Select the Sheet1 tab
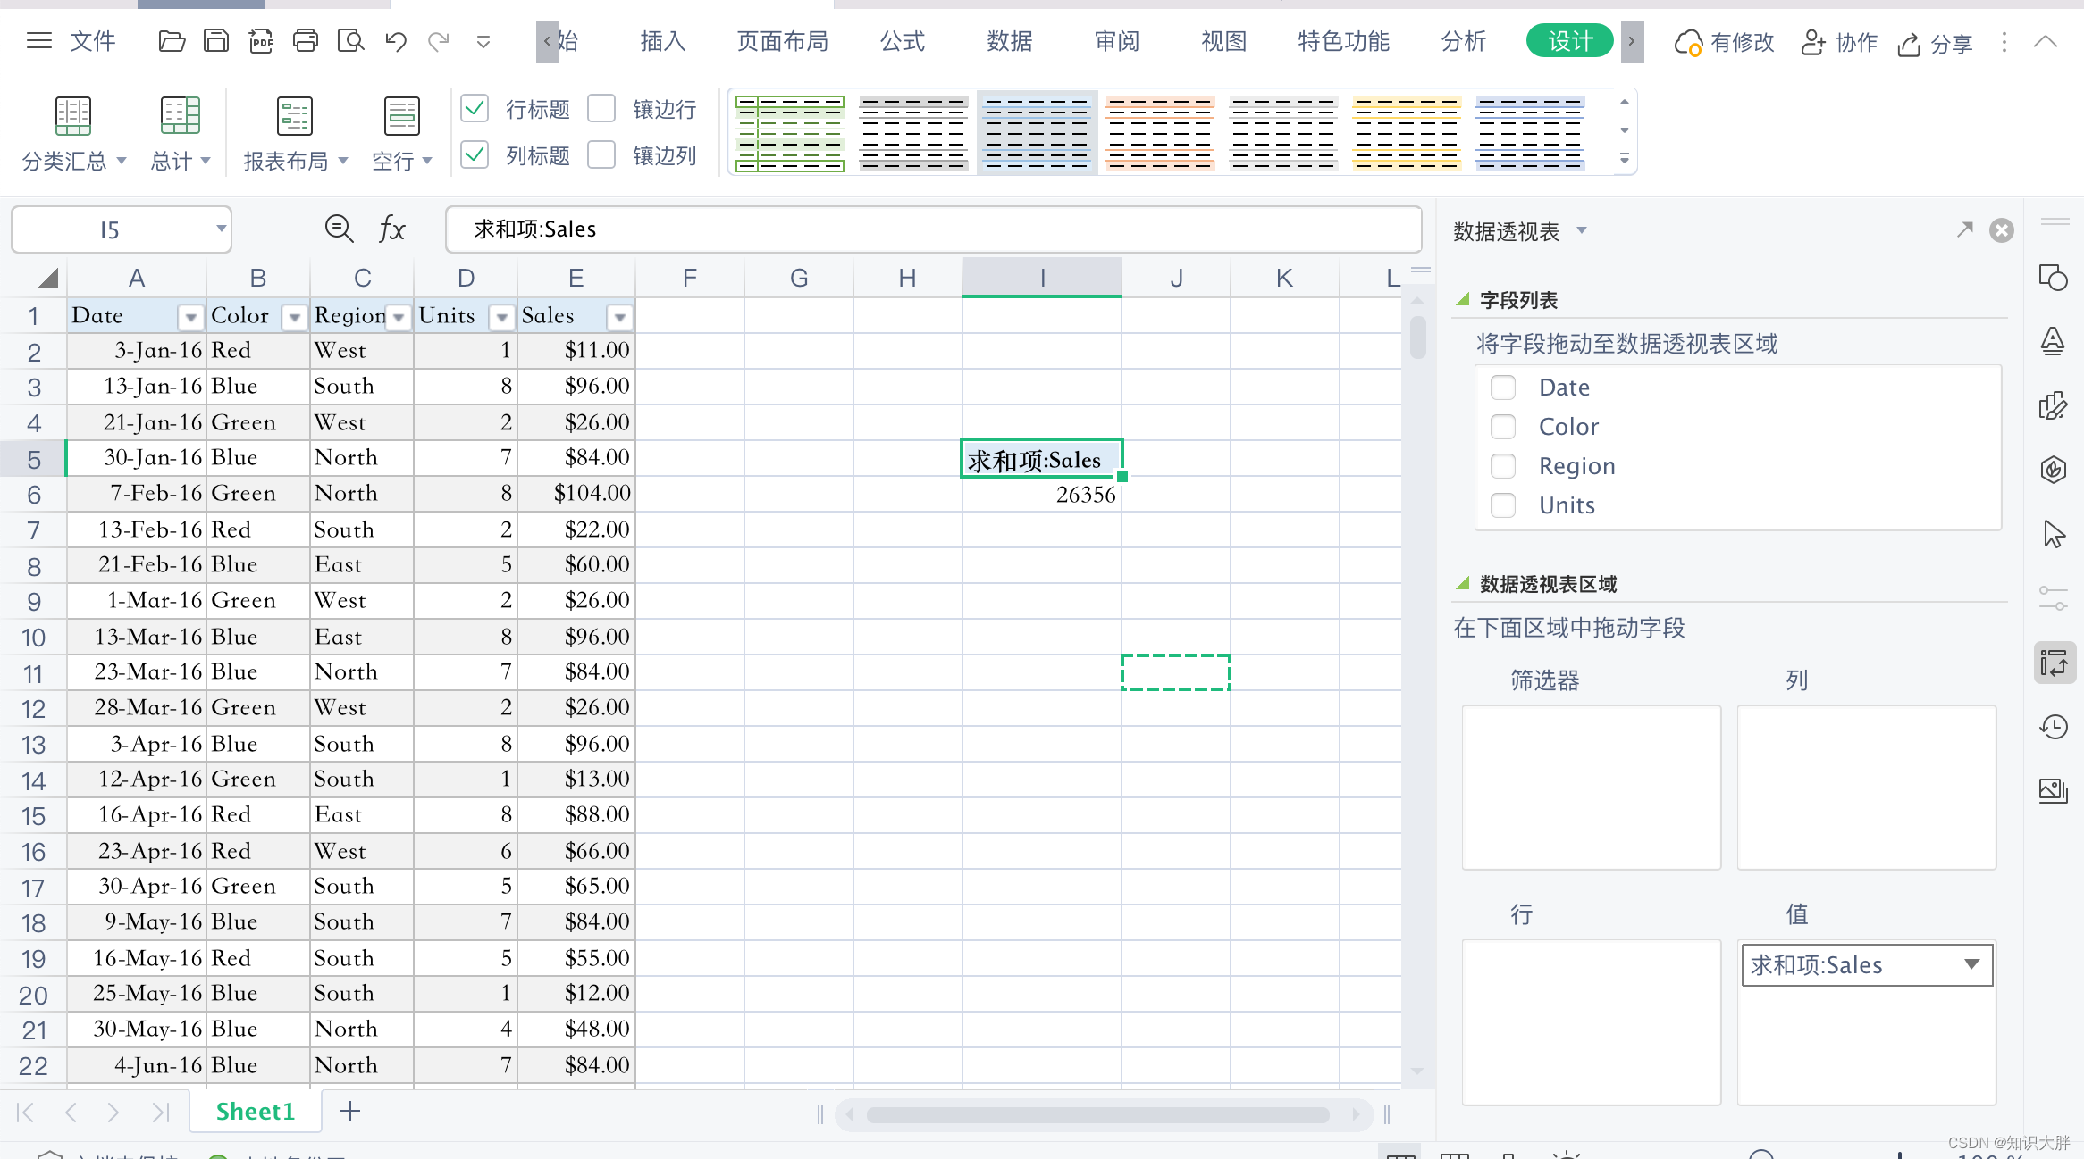The image size is (2084, 1159). point(256,1111)
